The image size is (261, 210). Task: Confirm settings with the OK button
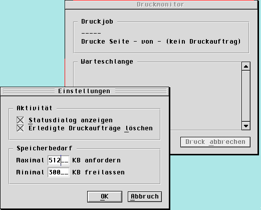click(x=105, y=196)
